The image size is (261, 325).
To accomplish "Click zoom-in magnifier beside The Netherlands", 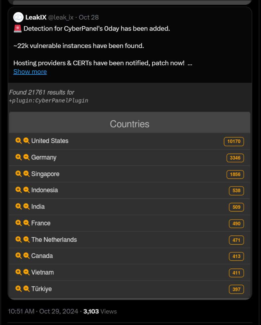I will point(18,239).
